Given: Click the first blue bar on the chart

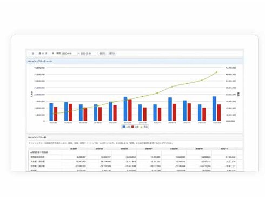Looking at the screenshot, I should click(x=51, y=112).
